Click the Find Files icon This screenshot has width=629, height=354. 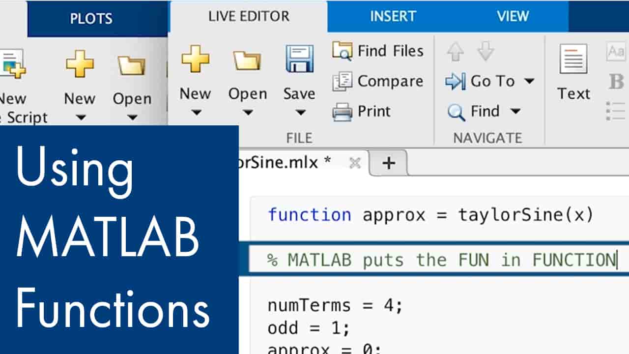coord(343,51)
